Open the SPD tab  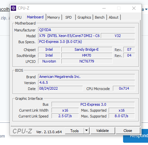(69, 17)
